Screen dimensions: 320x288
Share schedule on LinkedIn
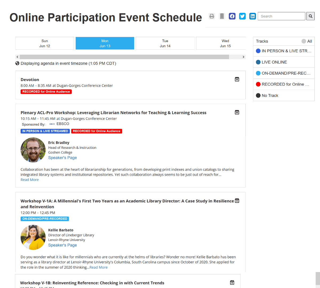[253, 16]
